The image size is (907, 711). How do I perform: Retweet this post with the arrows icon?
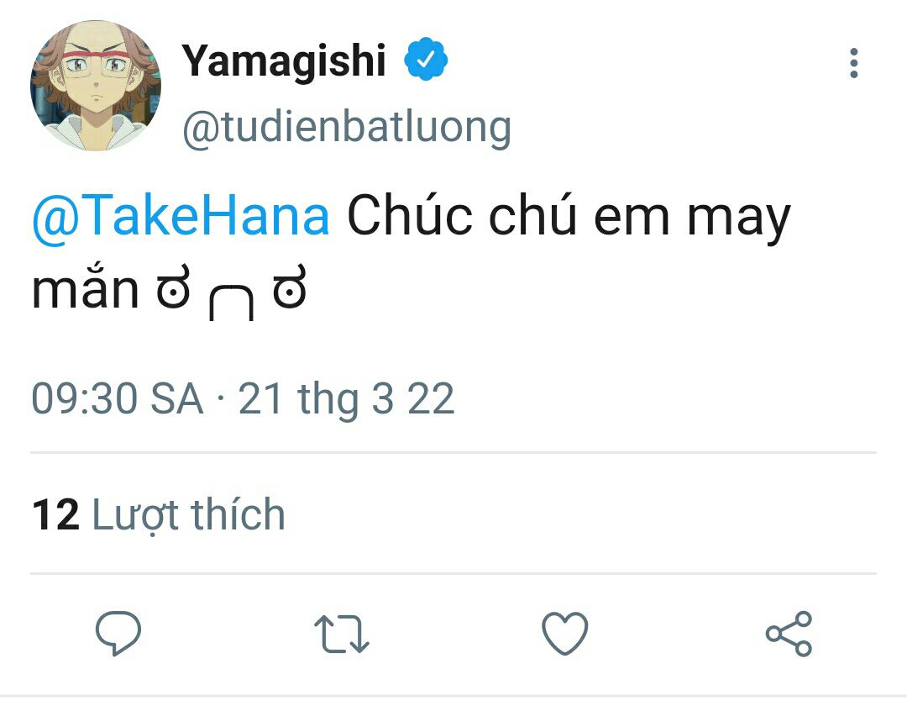pos(341,634)
